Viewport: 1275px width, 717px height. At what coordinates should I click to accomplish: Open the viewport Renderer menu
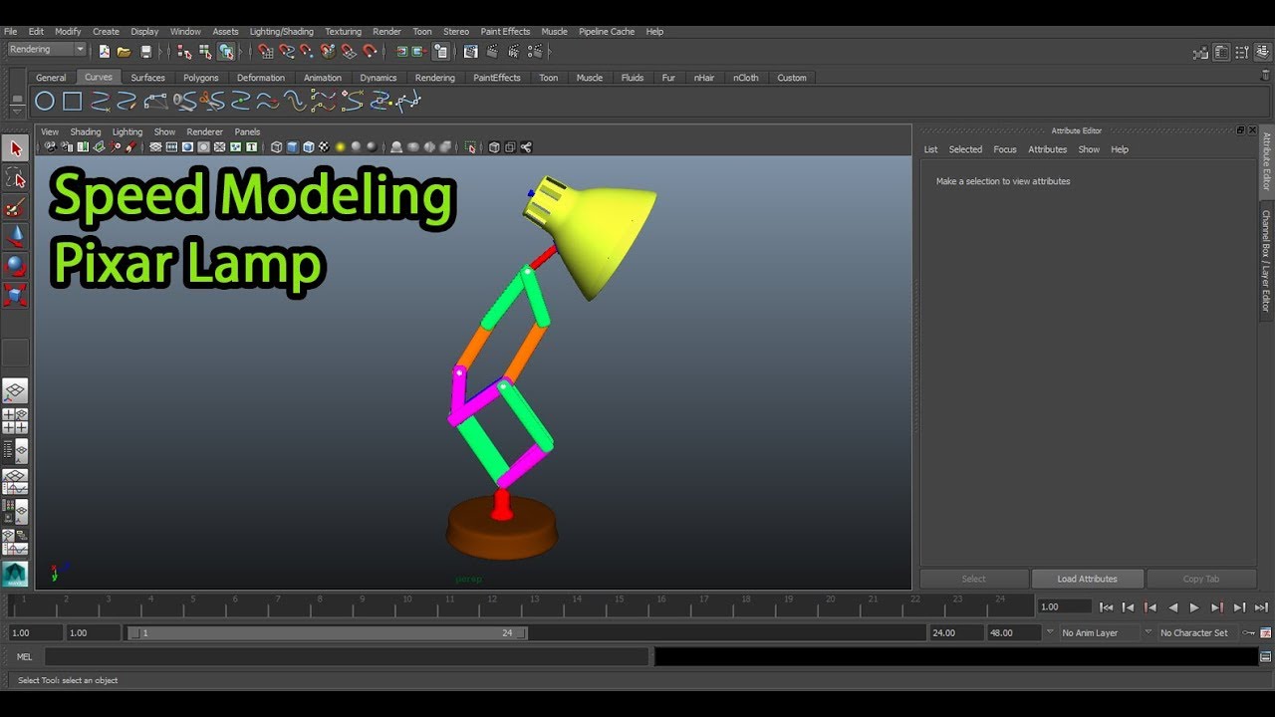(204, 131)
